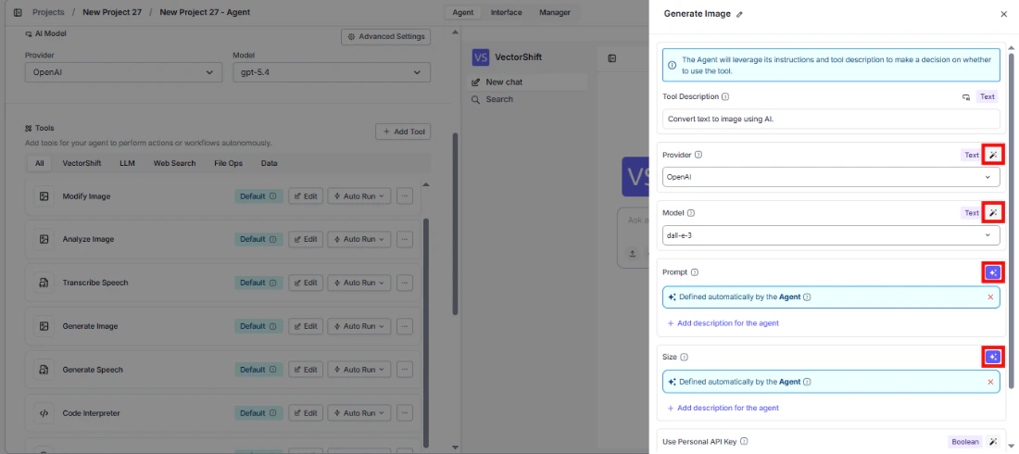This screenshot has height=454, width=1019.
Task: Open the Model dropdown showing dall-e-3
Action: point(831,234)
